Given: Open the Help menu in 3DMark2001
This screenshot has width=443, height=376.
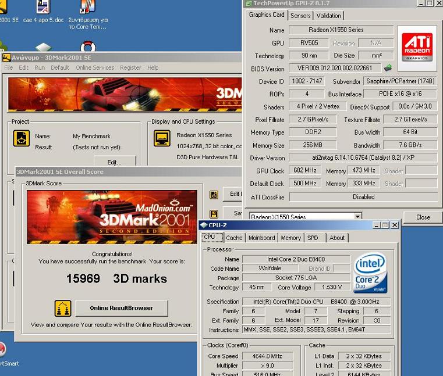Looking at the screenshot, I should point(153,67).
